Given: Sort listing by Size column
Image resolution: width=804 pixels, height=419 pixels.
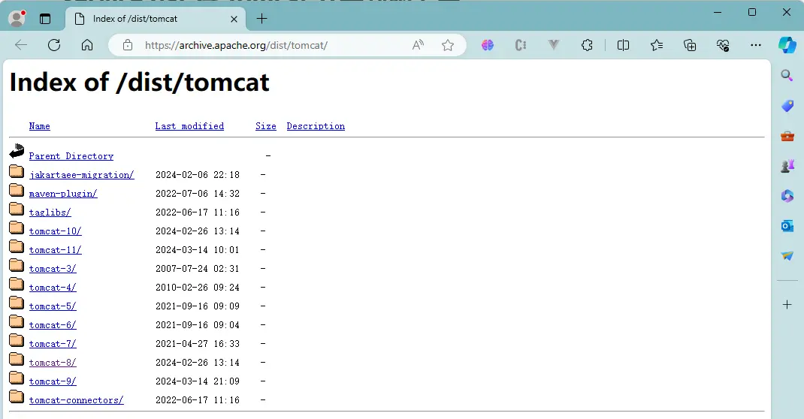Looking at the screenshot, I should click(x=265, y=126).
